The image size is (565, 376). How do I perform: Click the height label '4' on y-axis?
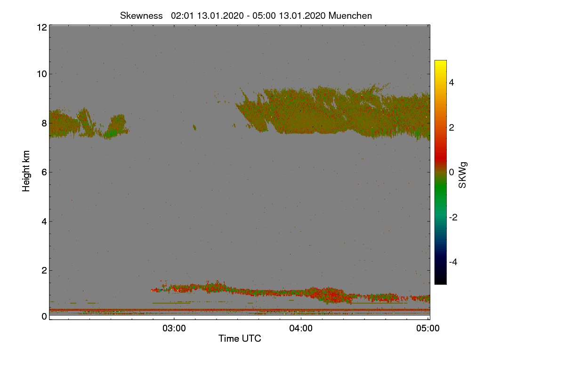pos(44,221)
